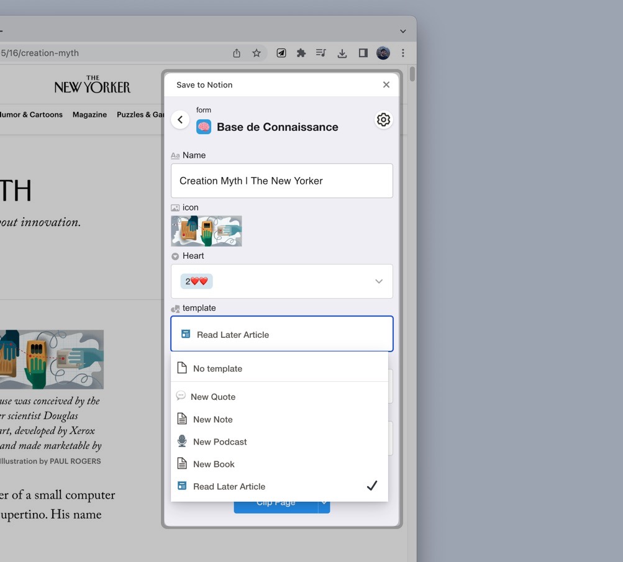
Task: Click the page URL in address bar
Action: [40, 53]
